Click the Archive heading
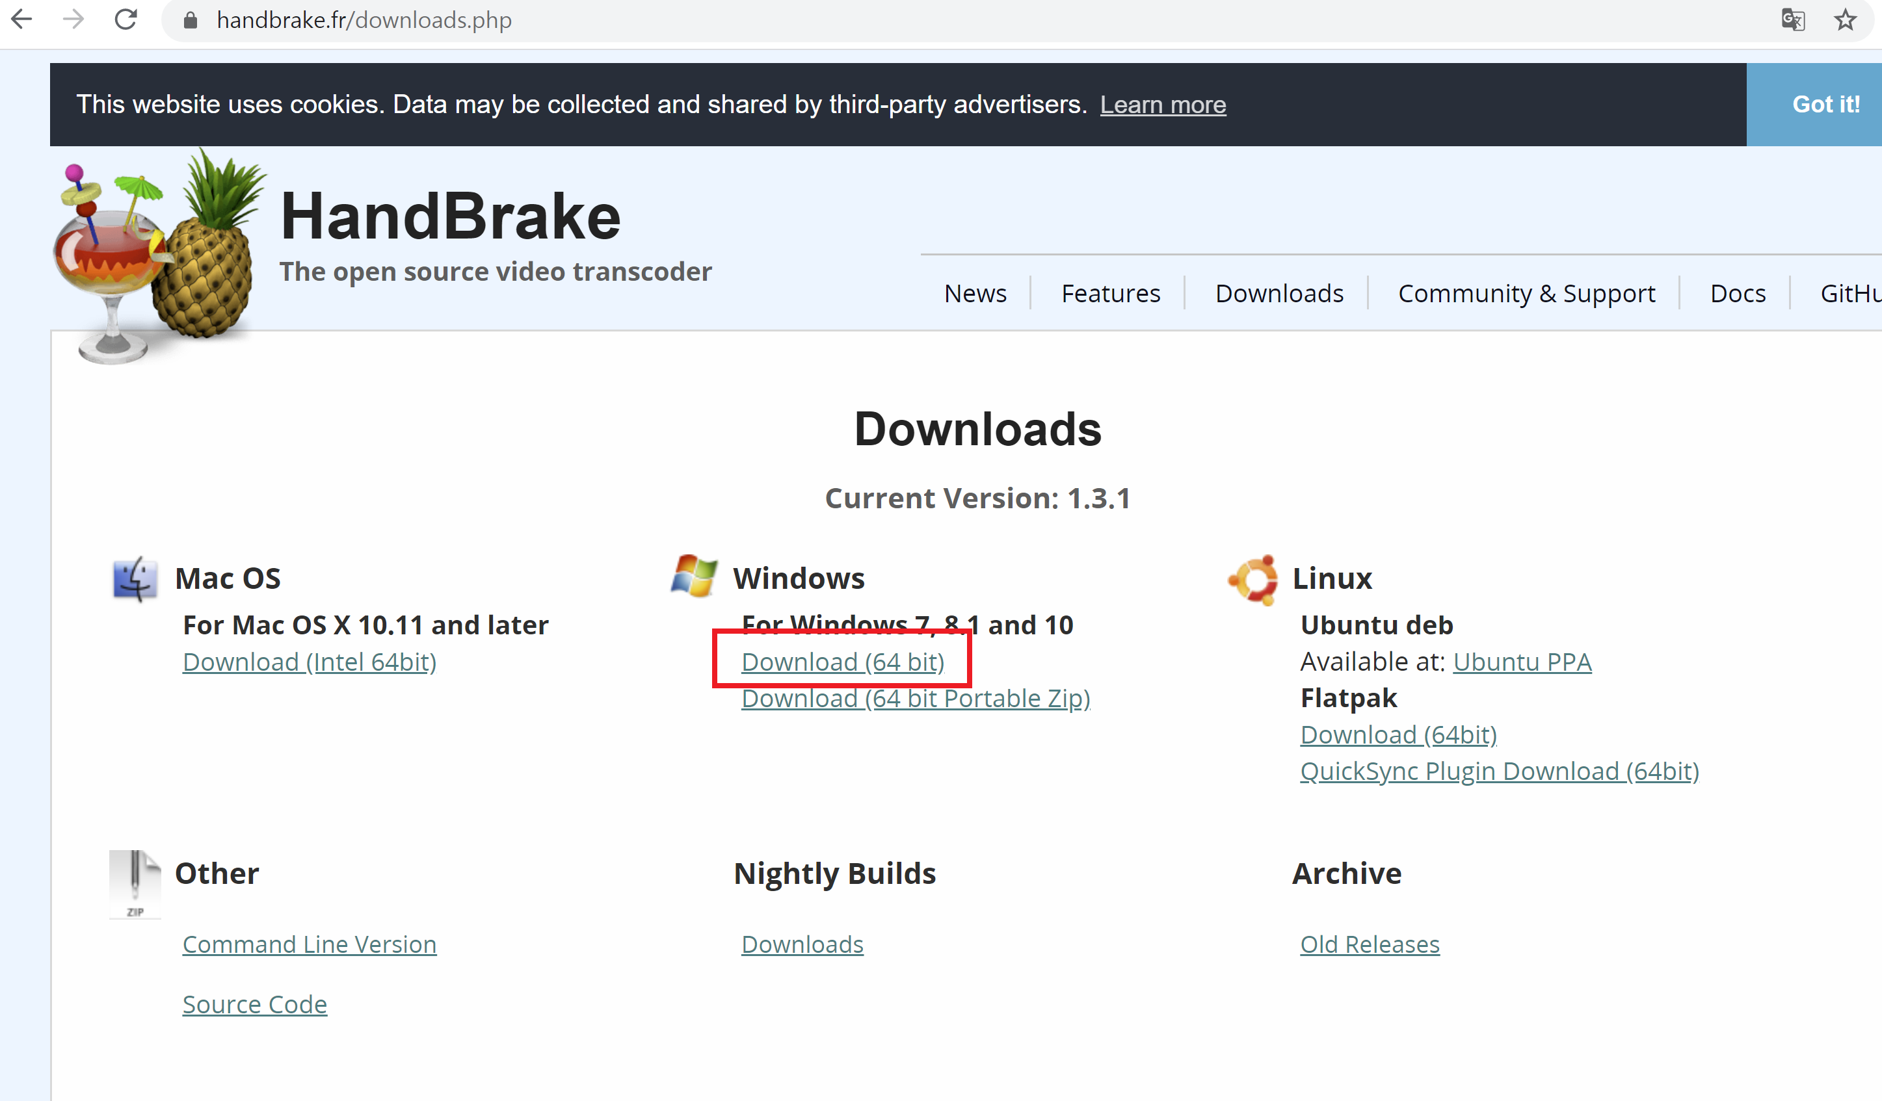1882x1101 pixels. (1347, 874)
